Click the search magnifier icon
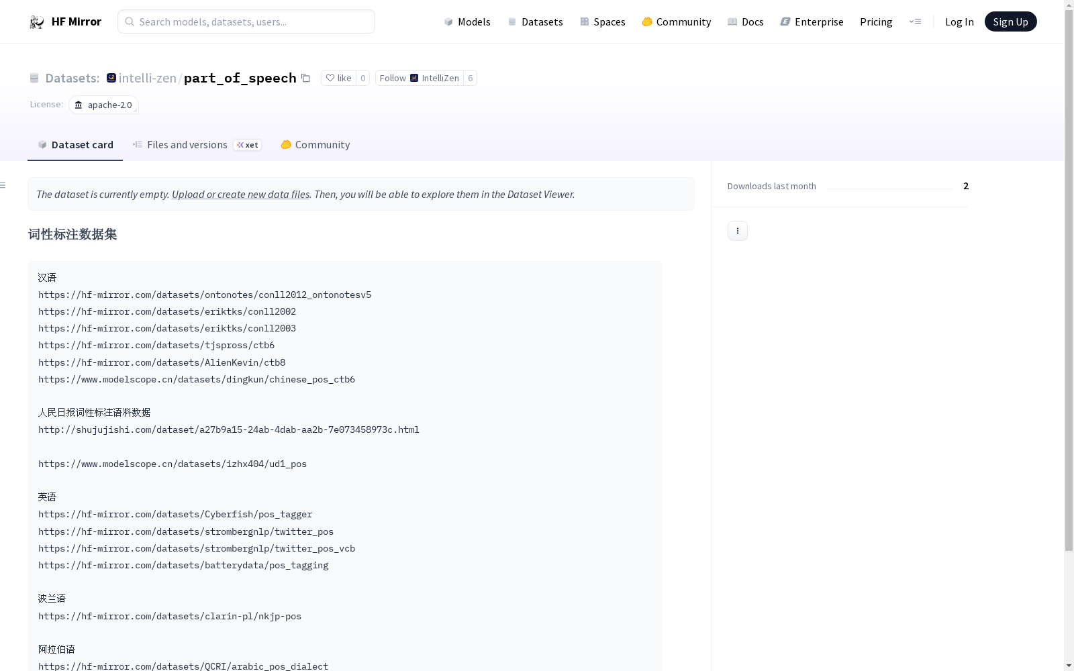 click(x=130, y=21)
